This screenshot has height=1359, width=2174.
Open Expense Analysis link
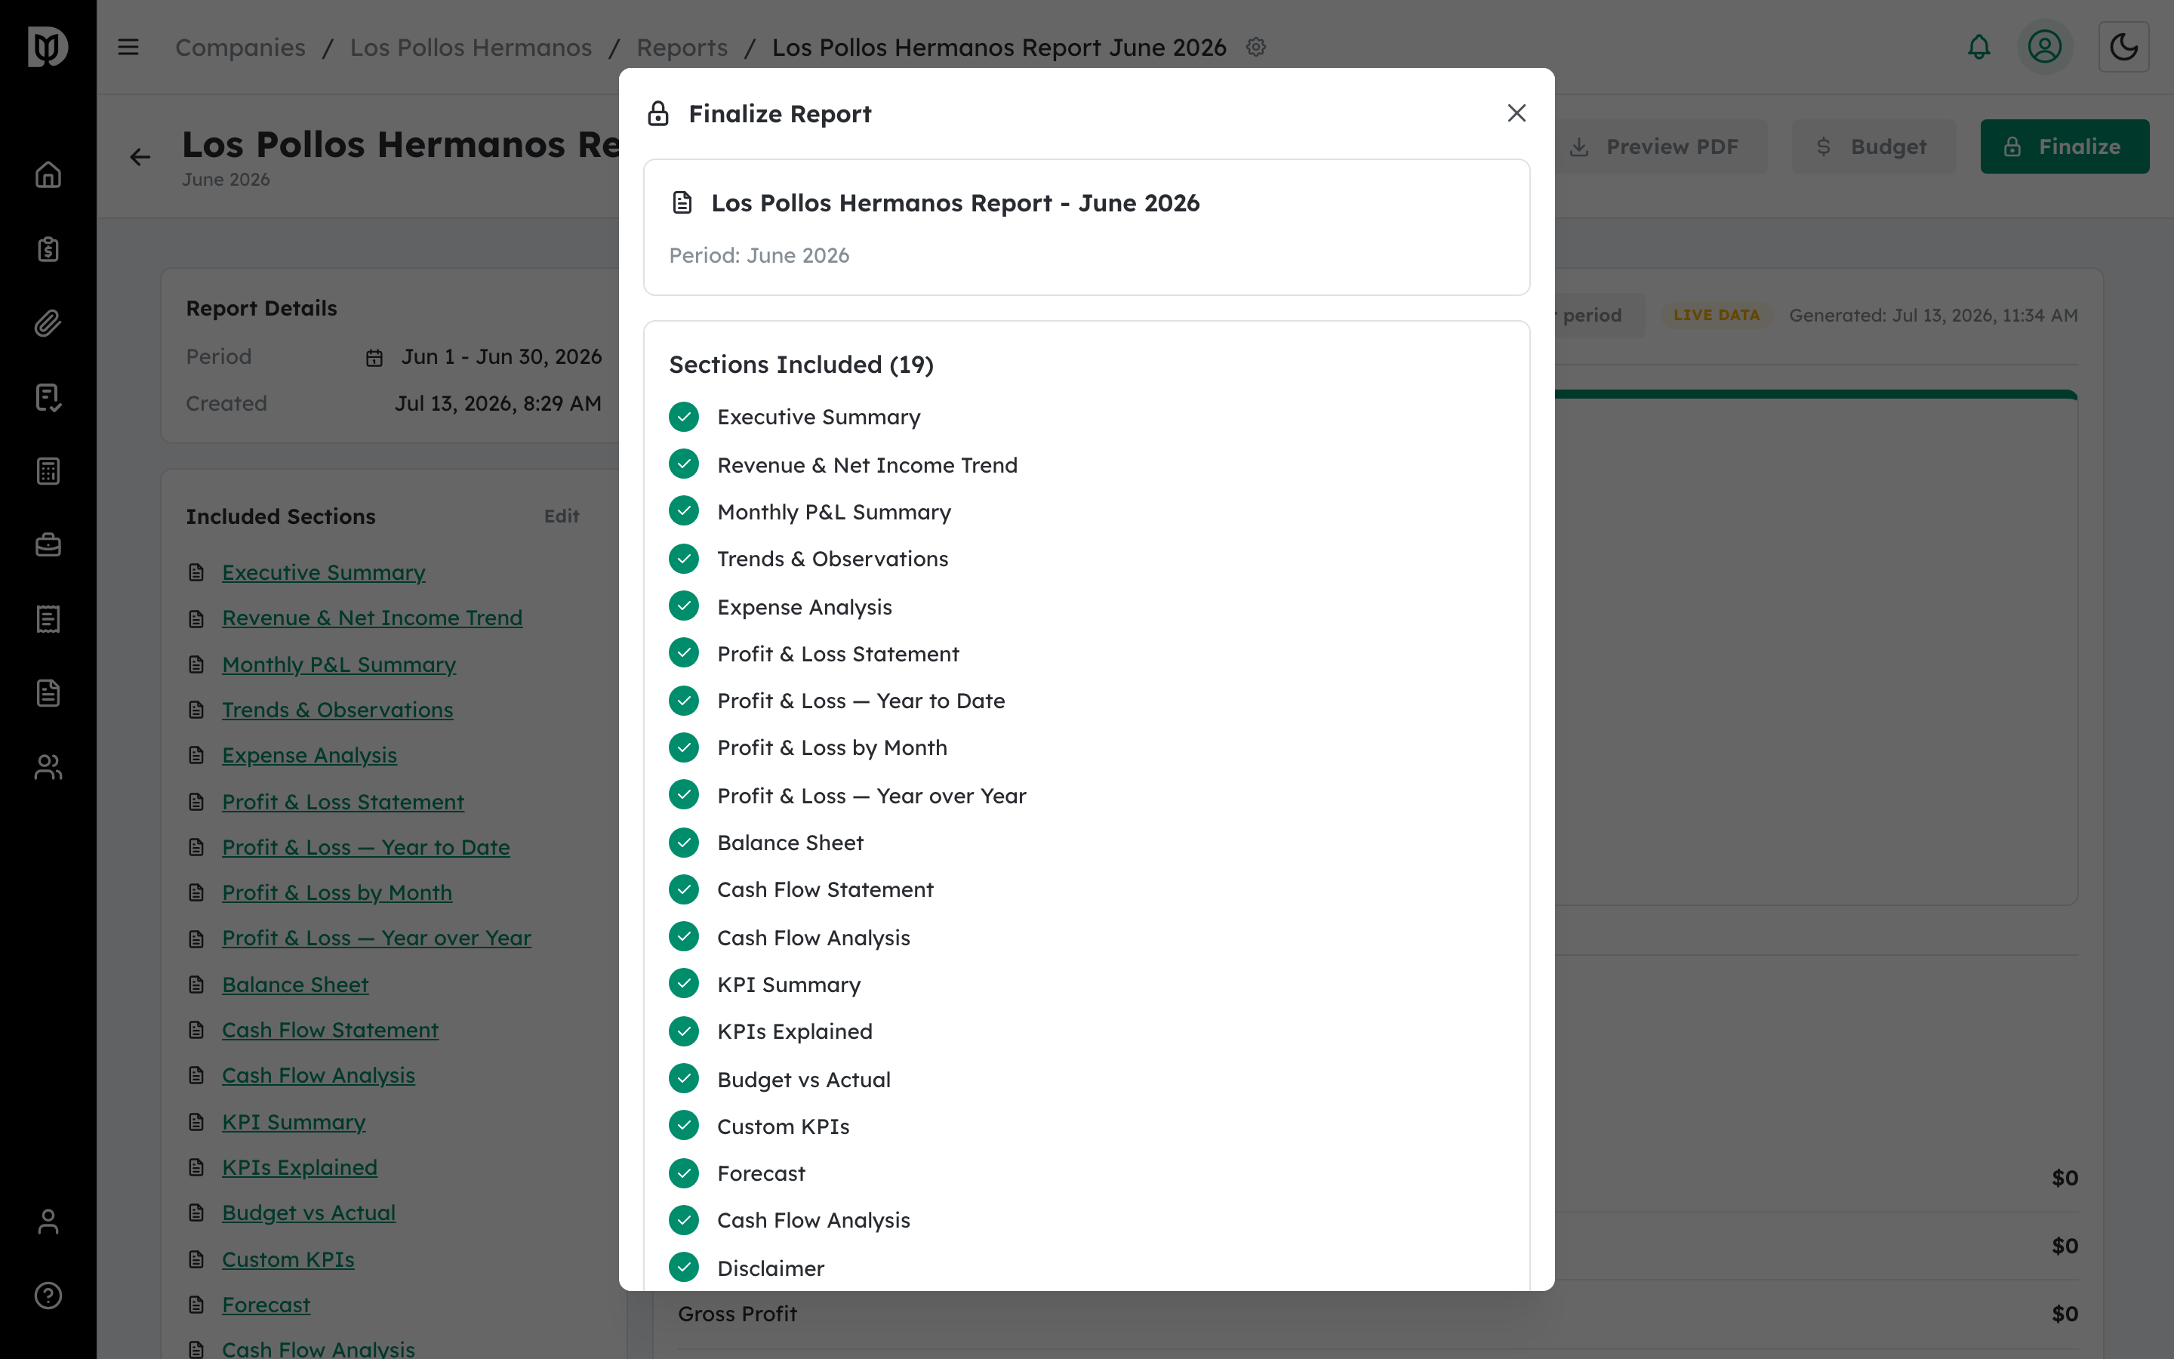[309, 755]
